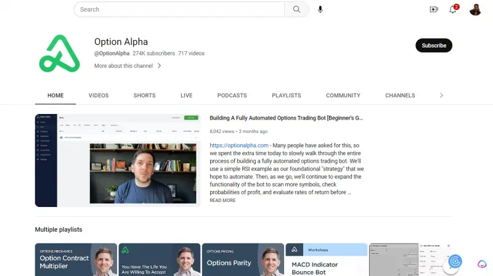
Task: Select the HOME tab
Action: click(x=55, y=95)
